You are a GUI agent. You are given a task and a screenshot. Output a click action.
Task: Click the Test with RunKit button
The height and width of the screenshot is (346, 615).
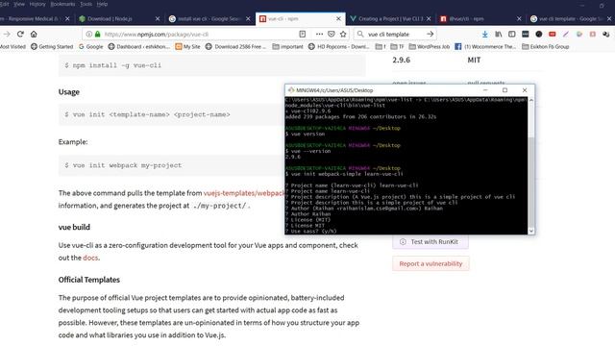430,241
